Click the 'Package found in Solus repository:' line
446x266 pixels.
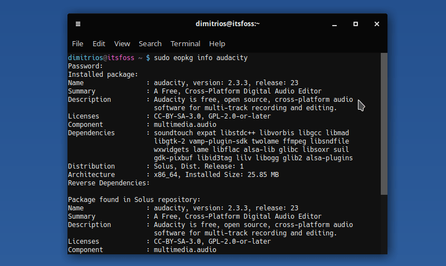coord(134,200)
